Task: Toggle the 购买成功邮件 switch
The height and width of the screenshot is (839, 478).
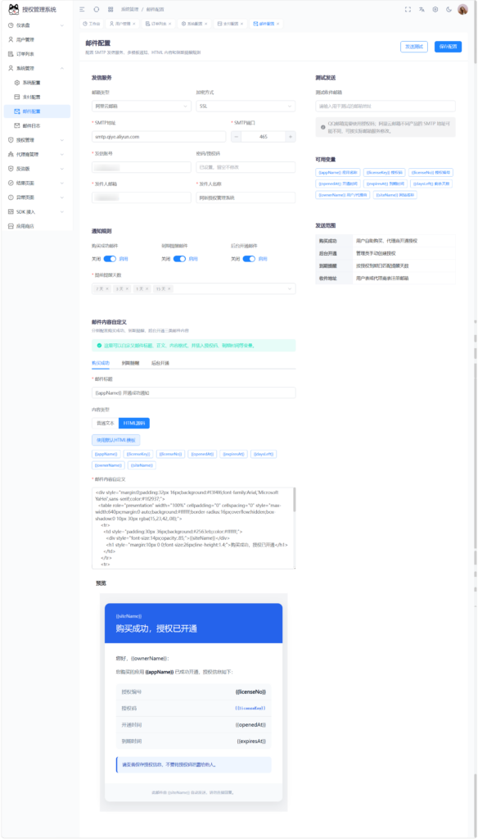Action: coord(110,259)
